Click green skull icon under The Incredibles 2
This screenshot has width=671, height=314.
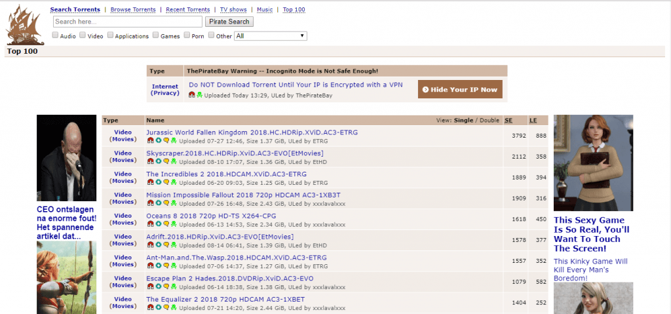174,182
